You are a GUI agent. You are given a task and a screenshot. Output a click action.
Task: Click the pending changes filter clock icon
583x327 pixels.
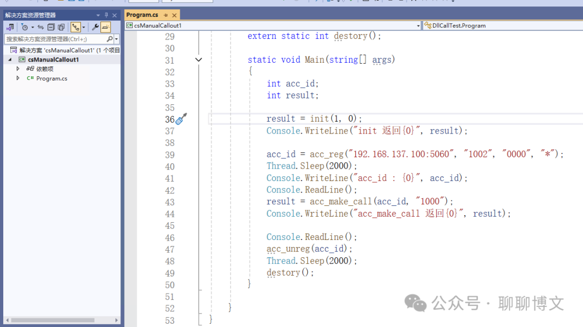point(24,27)
